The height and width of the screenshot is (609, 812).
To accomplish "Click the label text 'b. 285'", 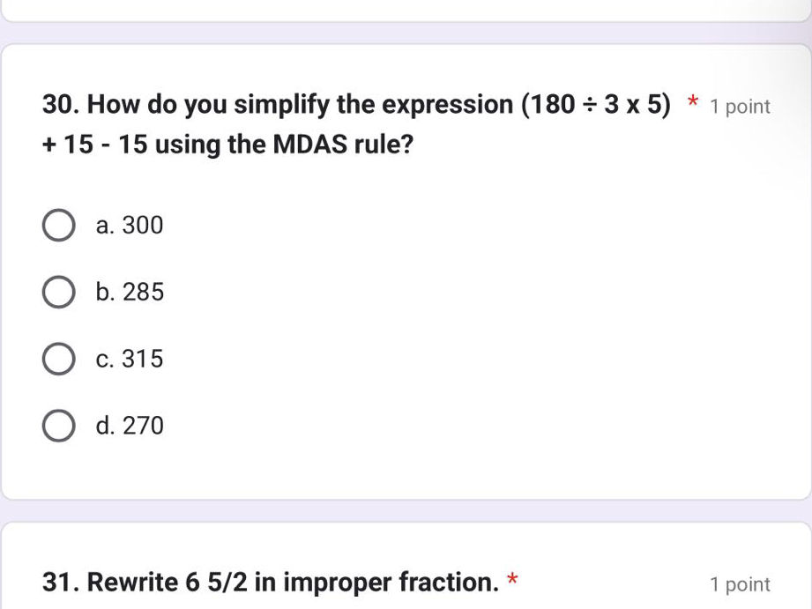I will tap(130, 292).
